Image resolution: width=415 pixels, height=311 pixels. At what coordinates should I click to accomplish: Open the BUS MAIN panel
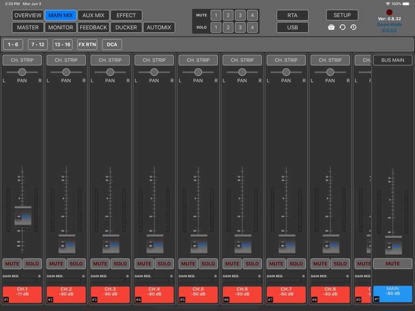(392, 60)
